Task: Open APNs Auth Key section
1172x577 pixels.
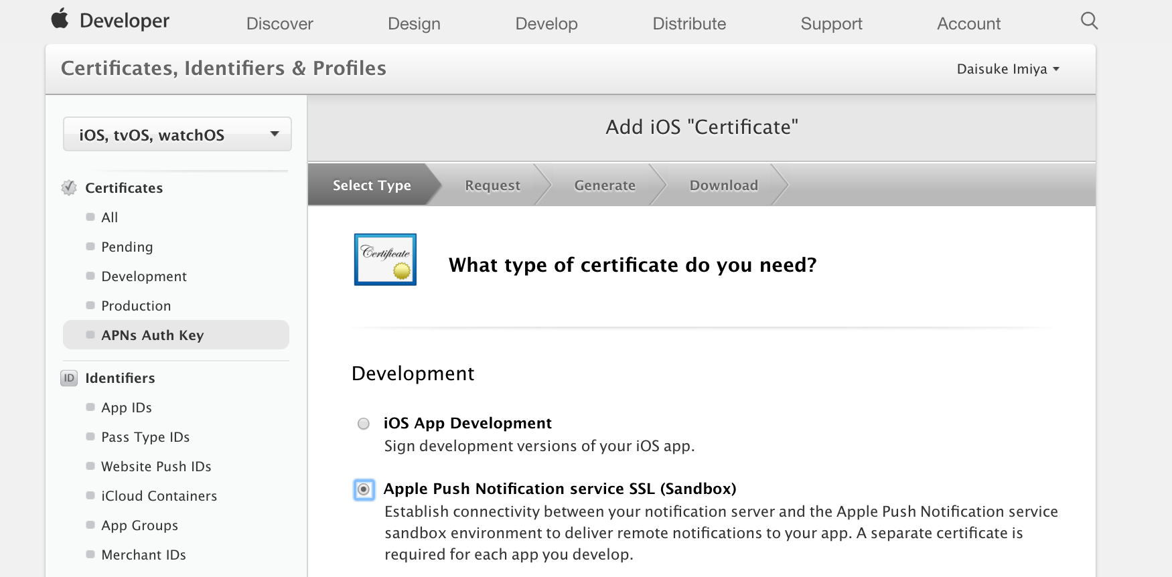Action: [176, 335]
